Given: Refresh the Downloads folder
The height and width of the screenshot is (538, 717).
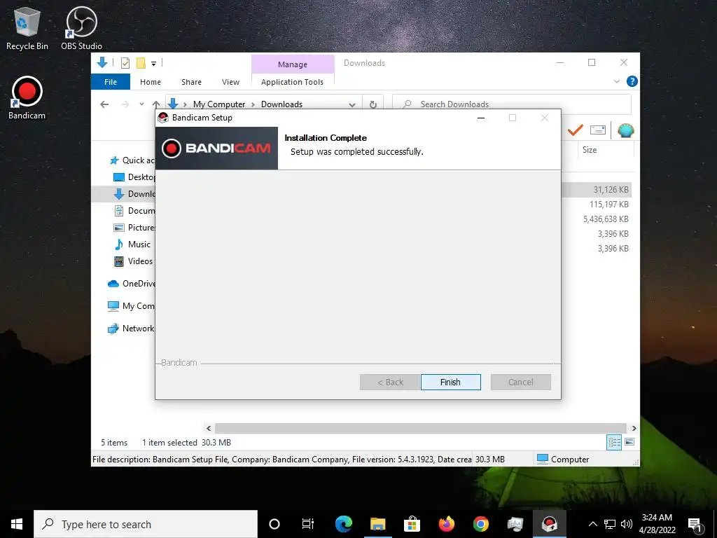Looking at the screenshot, I should coord(373,104).
